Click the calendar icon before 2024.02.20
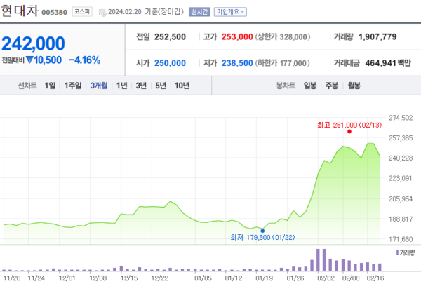 click(x=102, y=13)
